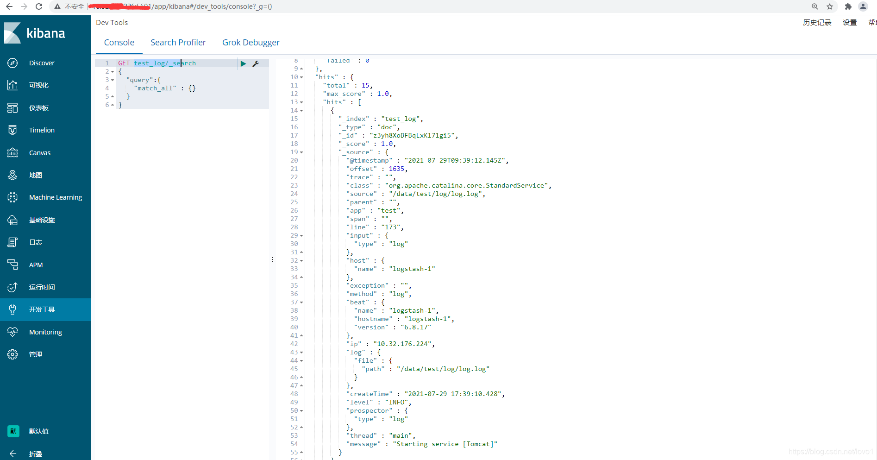Go forward with browser forward arrow
This screenshot has height=460, width=877.
24,6
